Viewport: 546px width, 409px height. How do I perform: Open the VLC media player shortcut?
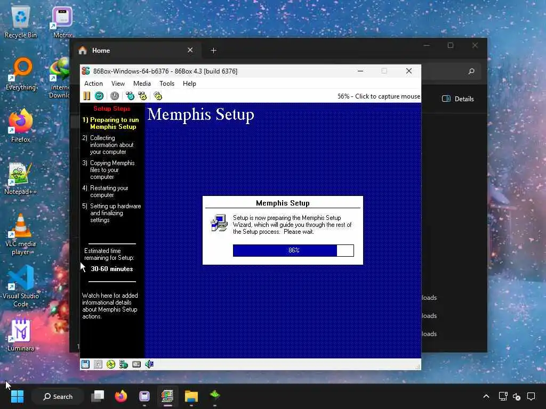pyautogui.click(x=21, y=234)
